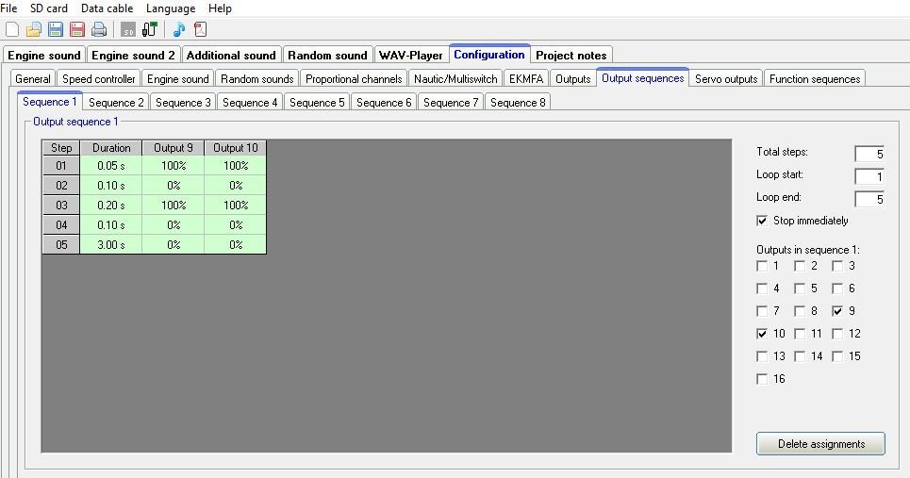Go to the Servo outputs tab

pos(726,79)
